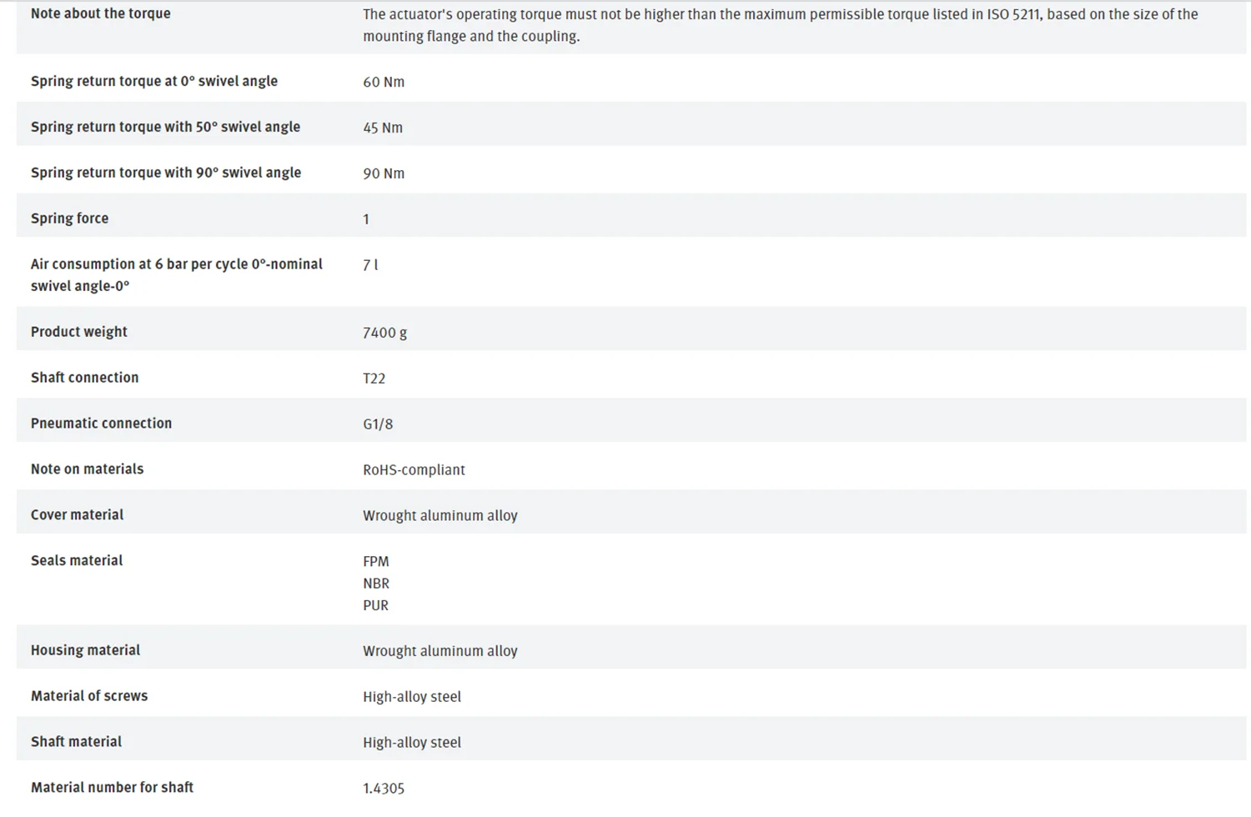This screenshot has width=1251, height=817.
Task: Click the 'Cover material' row label
Action: 77,514
